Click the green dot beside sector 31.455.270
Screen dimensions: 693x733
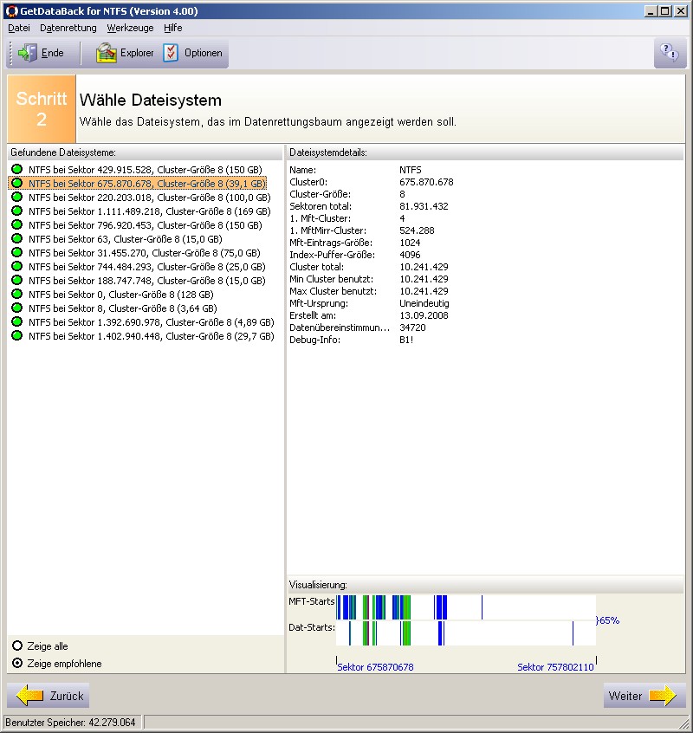(16, 252)
